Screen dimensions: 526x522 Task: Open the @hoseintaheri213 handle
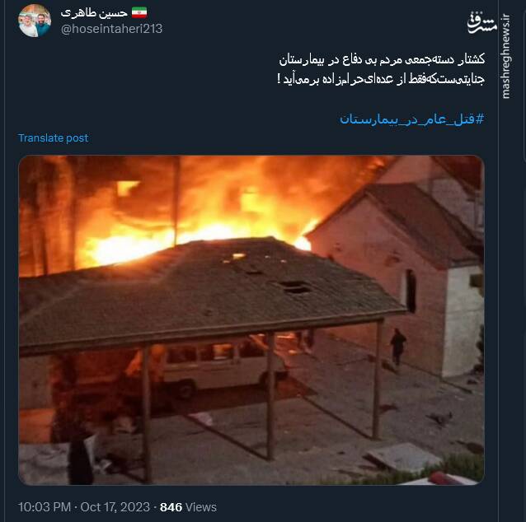(111, 29)
